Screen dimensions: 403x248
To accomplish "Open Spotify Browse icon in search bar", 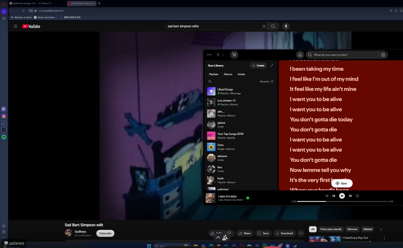I will click(x=383, y=55).
